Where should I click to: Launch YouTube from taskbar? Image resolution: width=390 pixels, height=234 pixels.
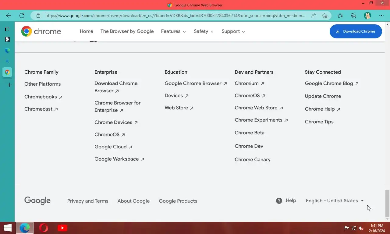point(62,228)
